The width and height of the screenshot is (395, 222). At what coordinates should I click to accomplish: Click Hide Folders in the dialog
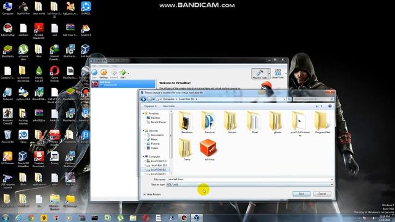(x=152, y=194)
